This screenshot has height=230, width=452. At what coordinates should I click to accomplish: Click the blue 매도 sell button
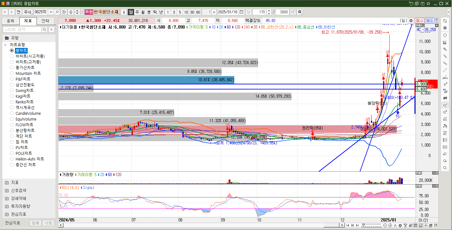pyautogui.click(x=430, y=20)
